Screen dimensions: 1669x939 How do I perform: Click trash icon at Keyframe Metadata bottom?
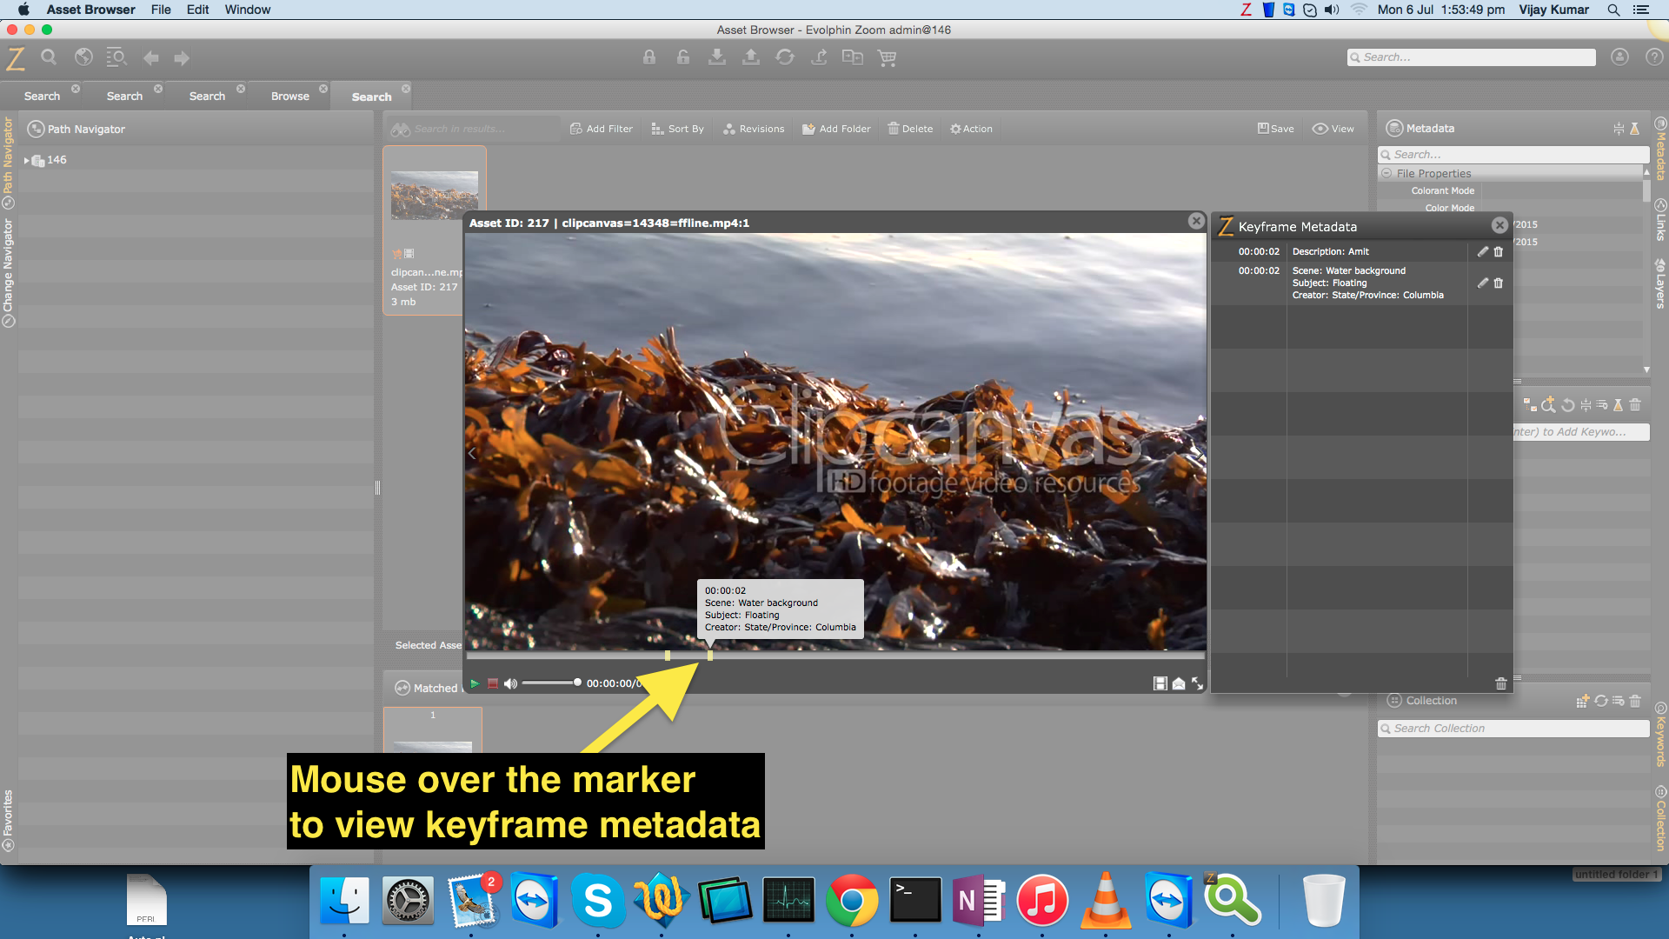point(1501,684)
